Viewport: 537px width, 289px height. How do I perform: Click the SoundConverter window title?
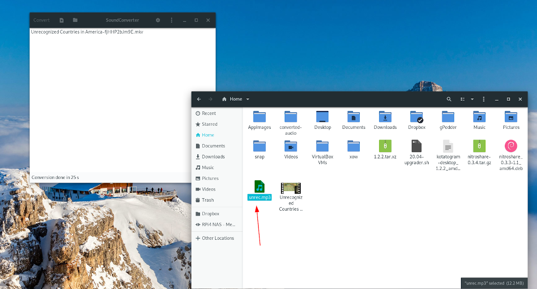click(x=122, y=20)
